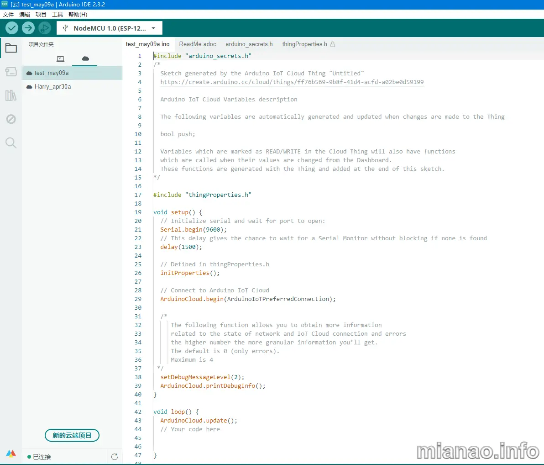
Task: Open the Boards Manager sidebar icon
Action: (x=11, y=72)
